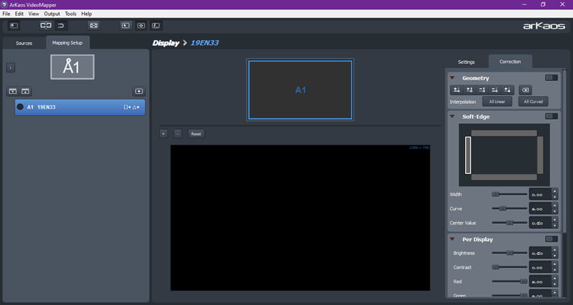This screenshot has height=305, width=573.
Task: Select the right soft-edge bar
Action: tap(540, 155)
